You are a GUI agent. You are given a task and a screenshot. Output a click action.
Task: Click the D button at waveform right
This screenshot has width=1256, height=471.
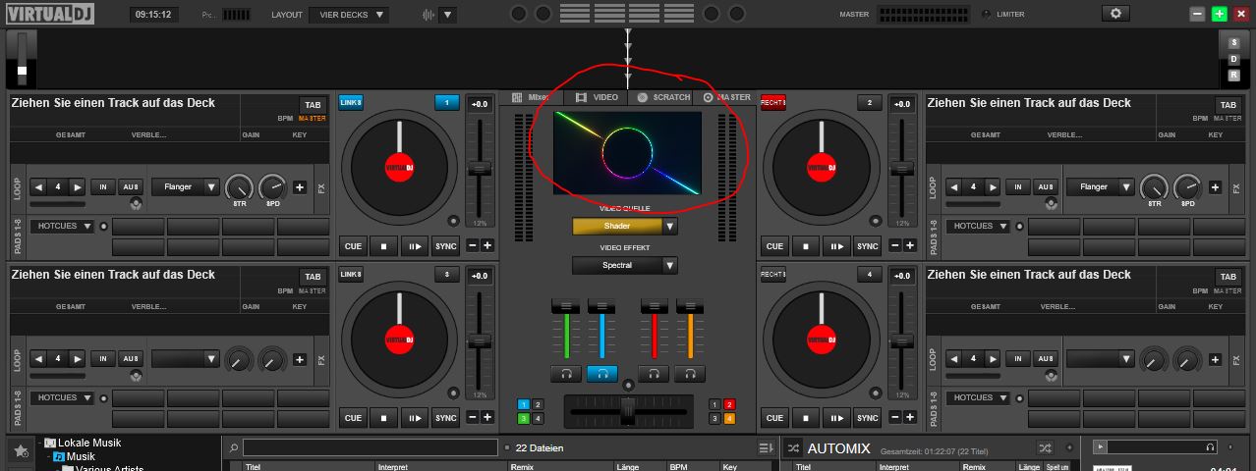click(1234, 59)
